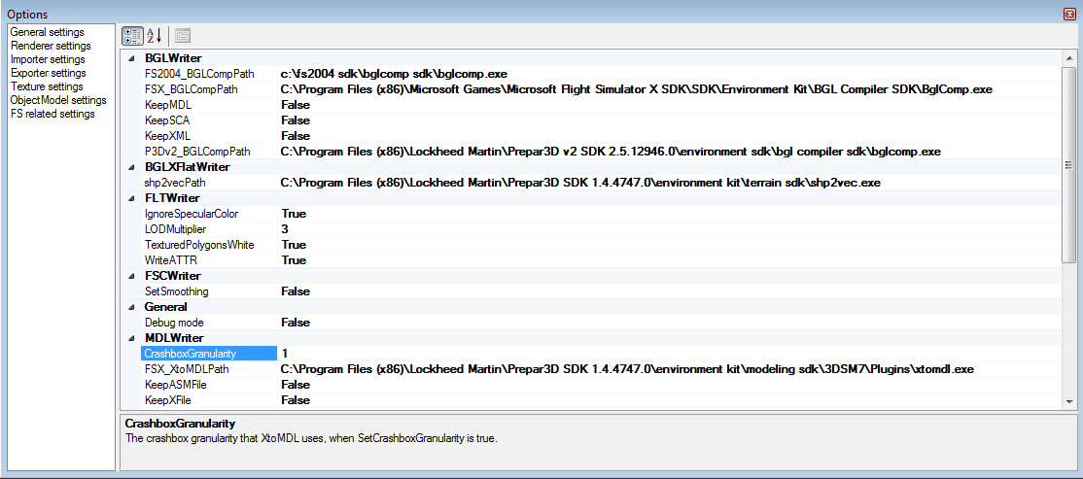
Task: Select Renderer settings in sidebar
Action: (x=50, y=46)
